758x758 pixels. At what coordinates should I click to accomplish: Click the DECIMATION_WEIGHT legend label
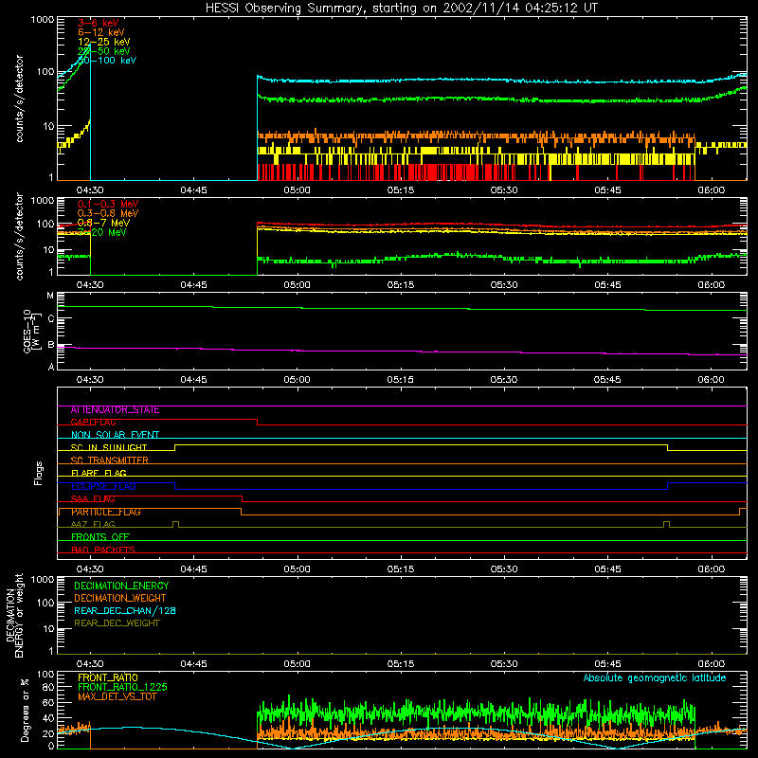(x=120, y=599)
